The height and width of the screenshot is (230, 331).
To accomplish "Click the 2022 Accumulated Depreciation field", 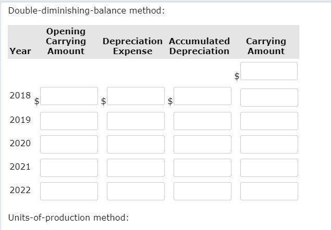I will click(x=202, y=191).
